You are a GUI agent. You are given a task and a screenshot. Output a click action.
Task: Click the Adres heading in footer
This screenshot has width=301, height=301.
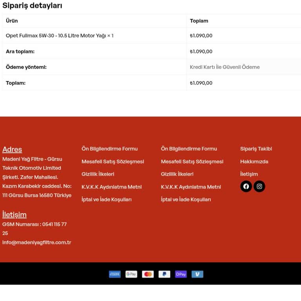(12, 149)
